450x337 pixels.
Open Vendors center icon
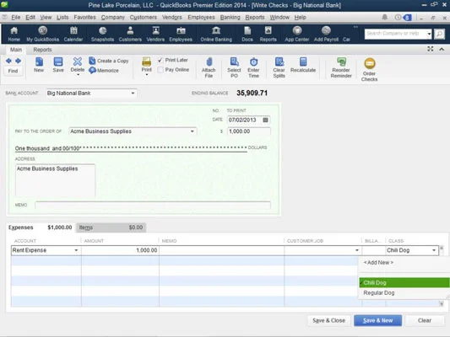[155, 34]
